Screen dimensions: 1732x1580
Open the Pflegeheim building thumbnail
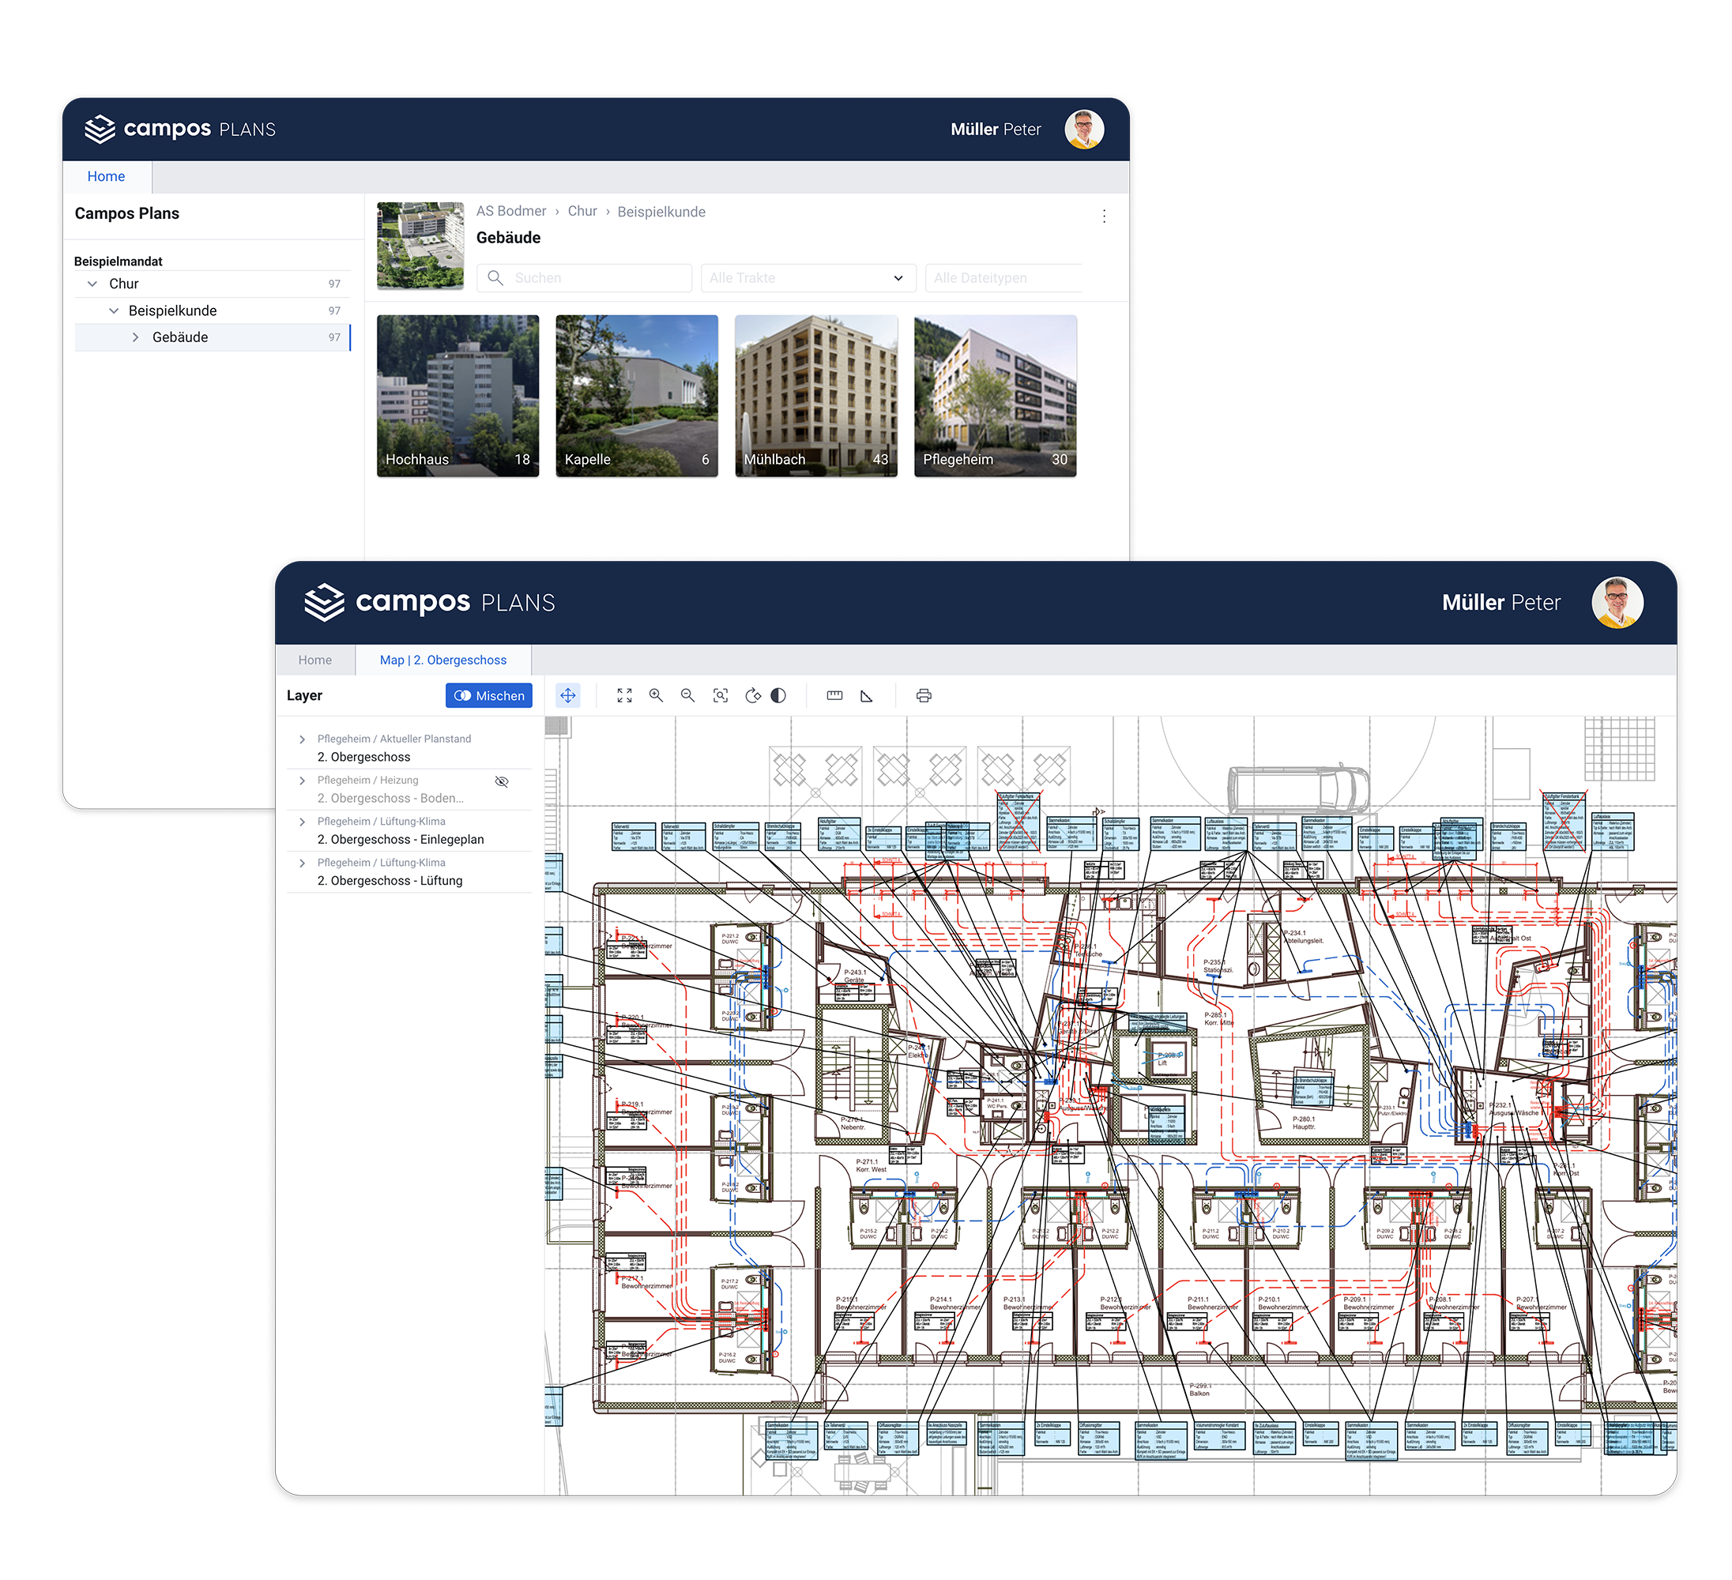(995, 395)
